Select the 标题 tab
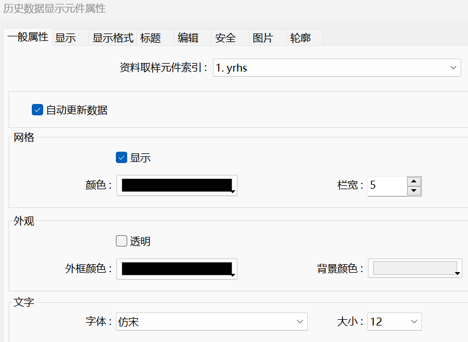This screenshot has width=468, height=342. coord(151,38)
